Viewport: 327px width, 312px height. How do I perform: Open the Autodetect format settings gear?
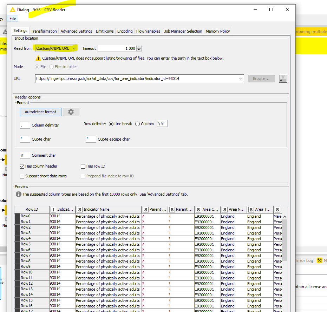pyautogui.click(x=71, y=112)
